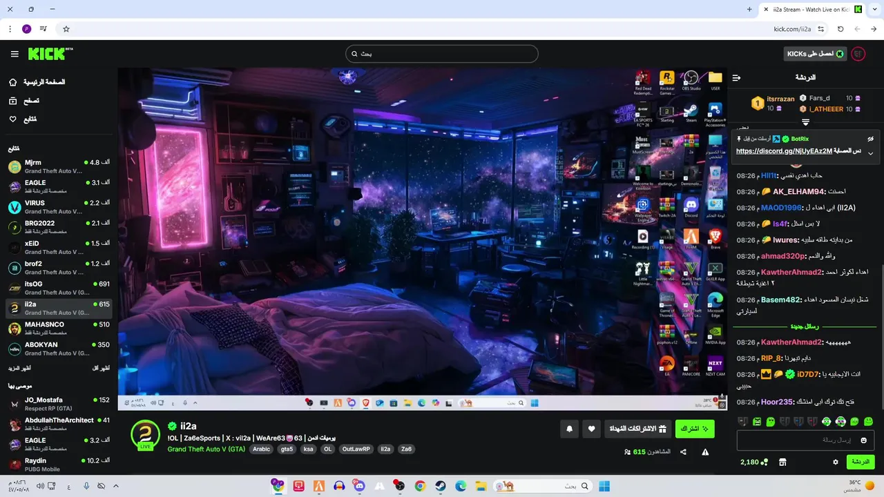Click the لحصل على KICKs button
Image resolution: width=884 pixels, height=497 pixels.
click(x=815, y=54)
